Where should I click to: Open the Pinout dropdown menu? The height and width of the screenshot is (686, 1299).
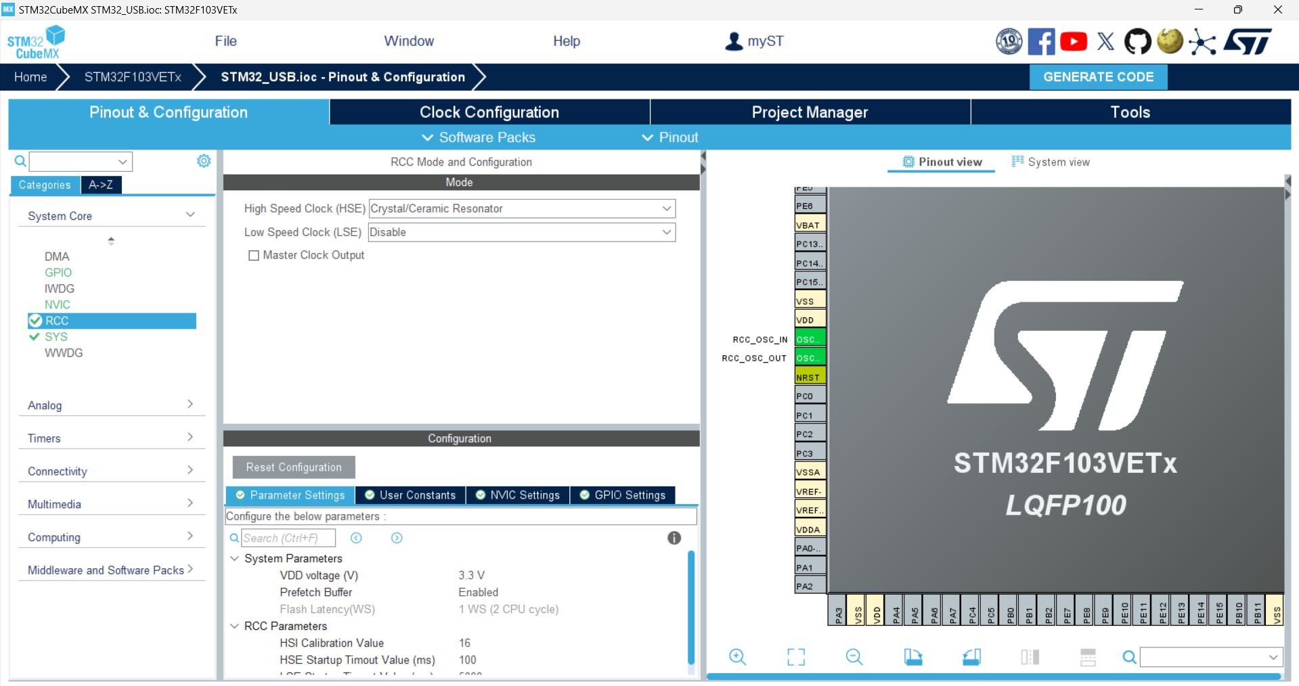point(669,137)
